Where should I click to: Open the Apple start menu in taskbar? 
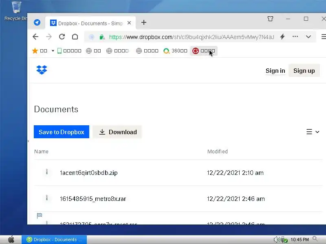tap(11, 240)
